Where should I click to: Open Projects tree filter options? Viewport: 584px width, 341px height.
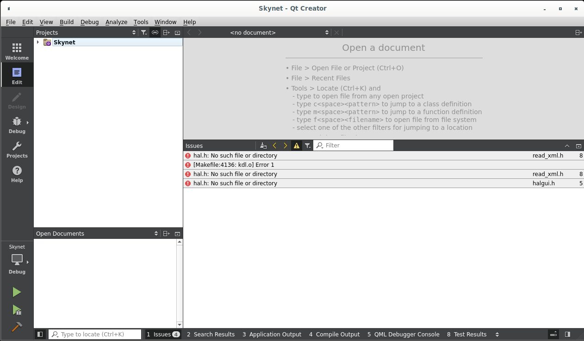[144, 32]
